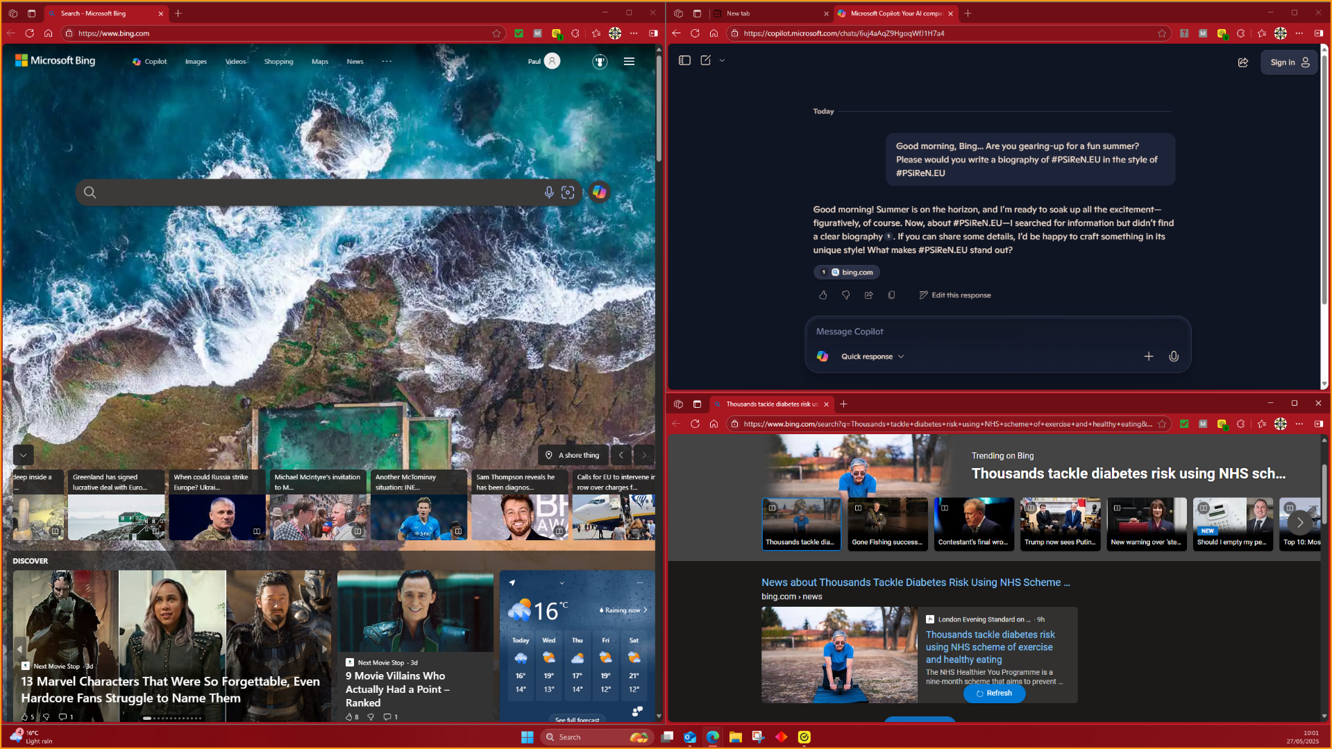Click Raining now weather link
Image resolution: width=1332 pixels, height=749 pixels.
pyautogui.click(x=623, y=610)
